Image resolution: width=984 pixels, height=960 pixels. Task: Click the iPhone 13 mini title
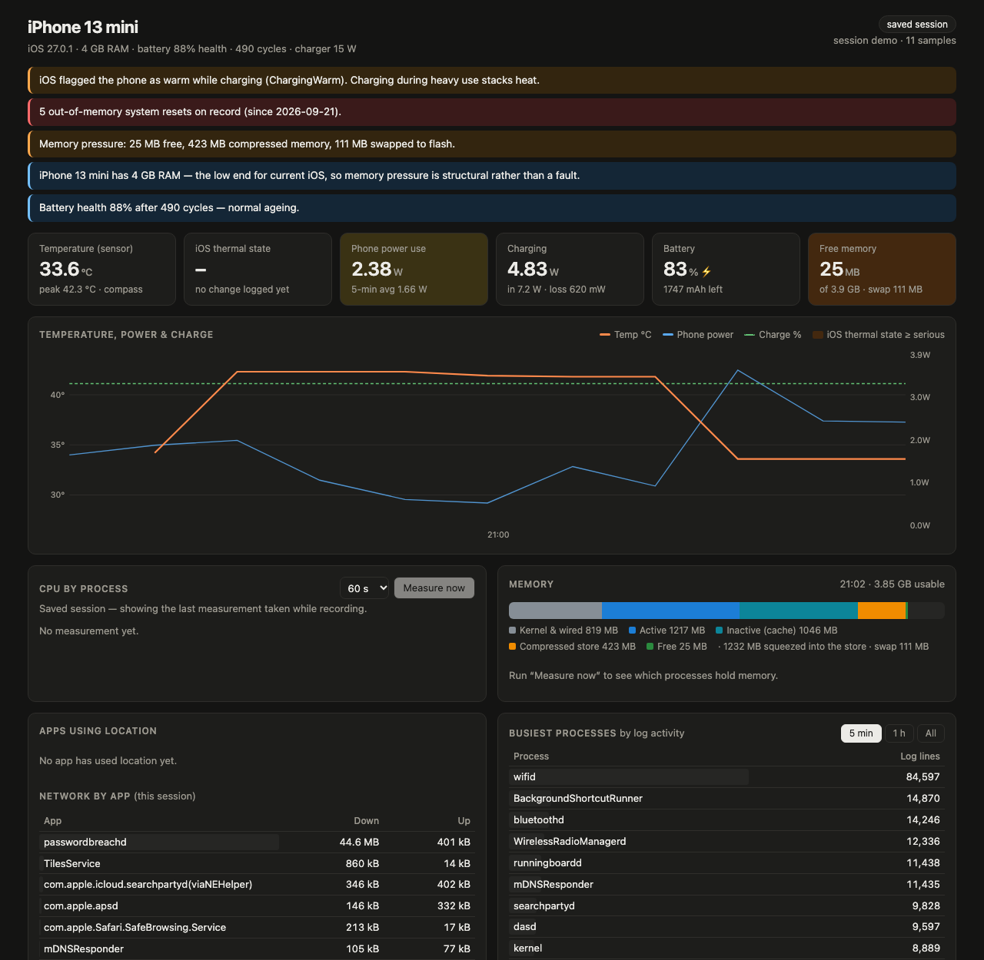pos(83,28)
